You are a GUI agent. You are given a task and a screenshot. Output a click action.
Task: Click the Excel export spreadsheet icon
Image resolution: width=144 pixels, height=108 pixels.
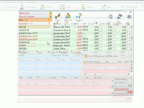click(110, 16)
